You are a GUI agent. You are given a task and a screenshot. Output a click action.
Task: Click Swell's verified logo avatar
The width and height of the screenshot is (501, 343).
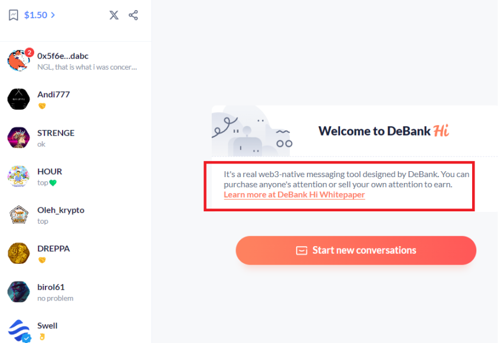pyautogui.click(x=19, y=331)
